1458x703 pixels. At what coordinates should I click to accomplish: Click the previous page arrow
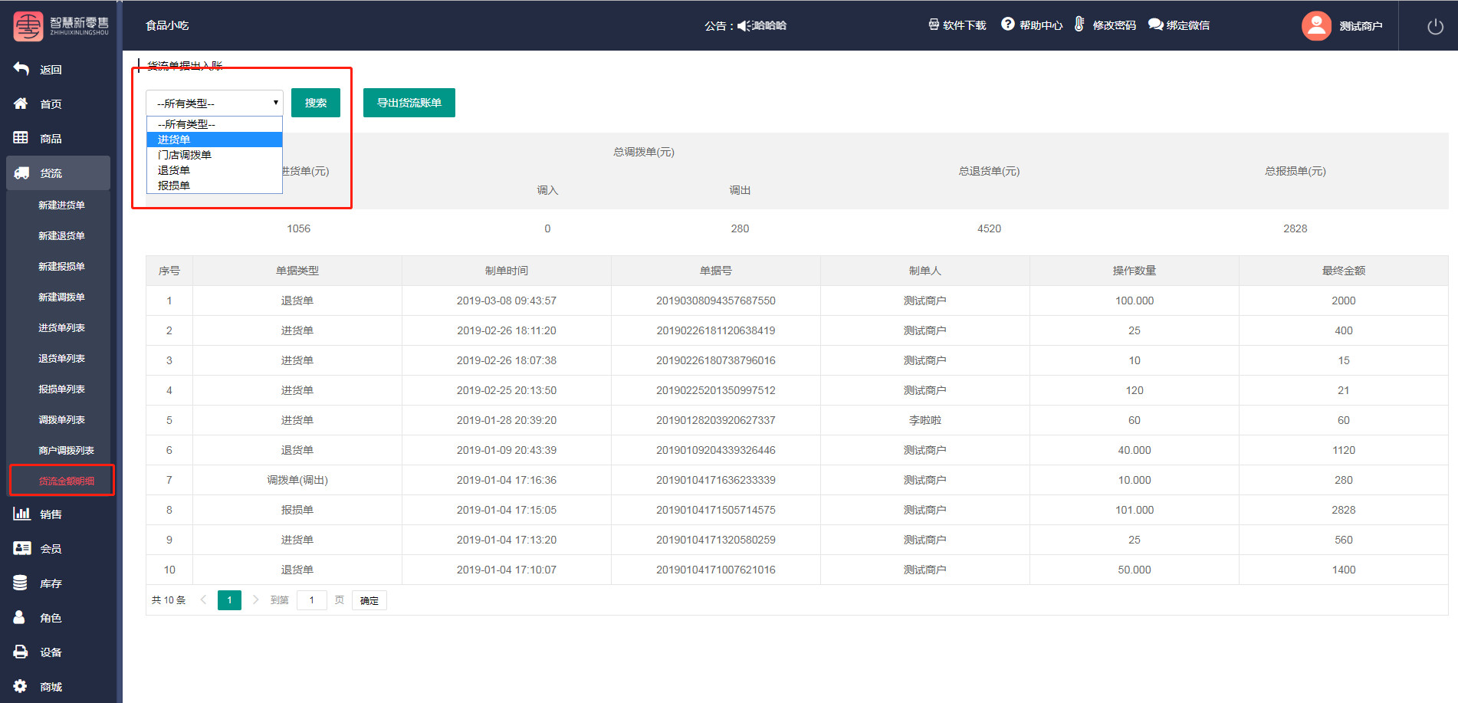203,600
